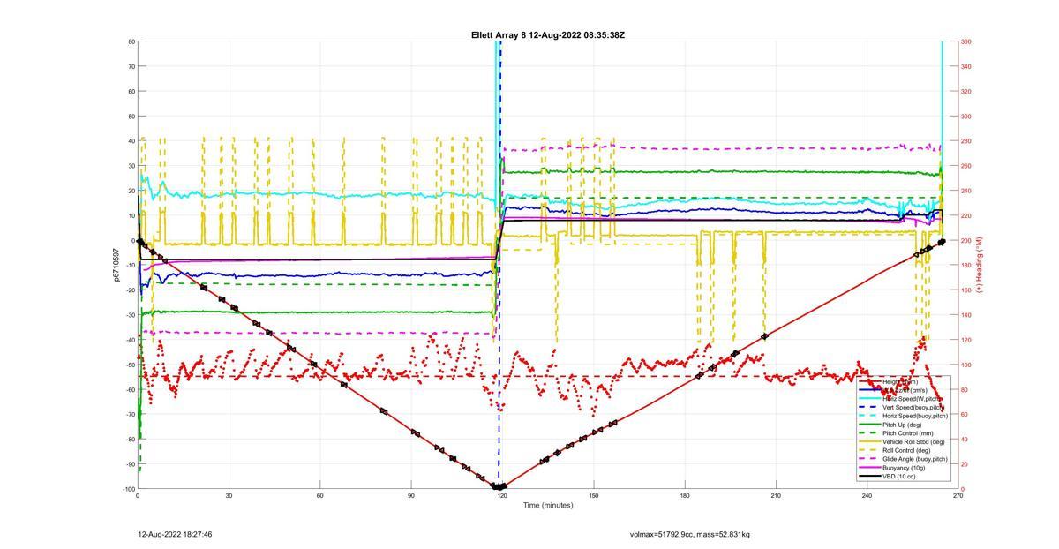1059x549 pixels.
Task: Click the left y-axis tick label '80'
Action: tap(131, 41)
